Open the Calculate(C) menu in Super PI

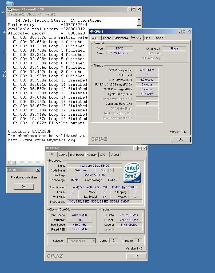click(x=16, y=14)
